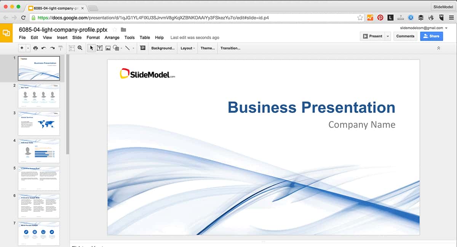Open the Line tool dropdown arrow

[x=133, y=49]
